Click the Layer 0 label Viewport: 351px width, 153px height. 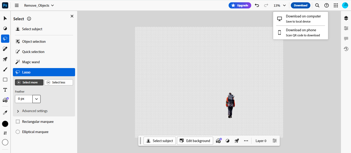click(261, 141)
